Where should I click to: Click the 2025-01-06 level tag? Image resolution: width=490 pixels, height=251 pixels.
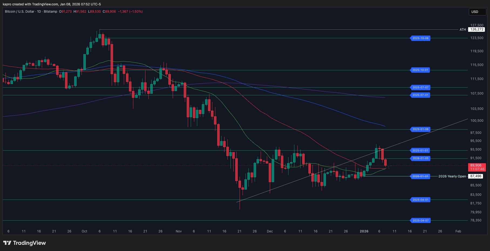click(420, 130)
